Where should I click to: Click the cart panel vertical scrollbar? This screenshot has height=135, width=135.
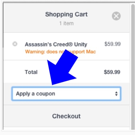click(133, 67)
